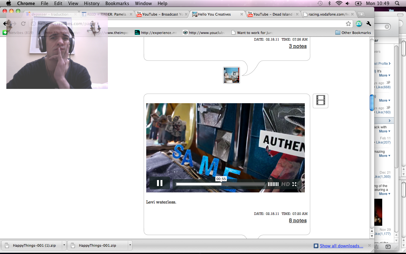Toggle HD quality on video player

pyautogui.click(x=285, y=184)
